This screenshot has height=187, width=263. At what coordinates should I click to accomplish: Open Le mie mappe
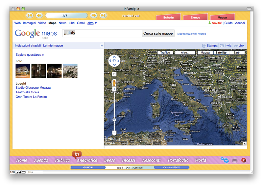coord(53,46)
